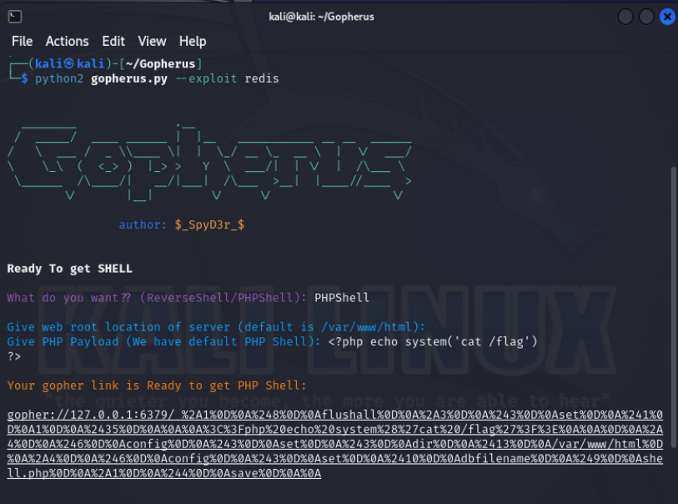The image size is (678, 504).
Task: Click 'What do you want??' prompt text
Action: click(68, 298)
